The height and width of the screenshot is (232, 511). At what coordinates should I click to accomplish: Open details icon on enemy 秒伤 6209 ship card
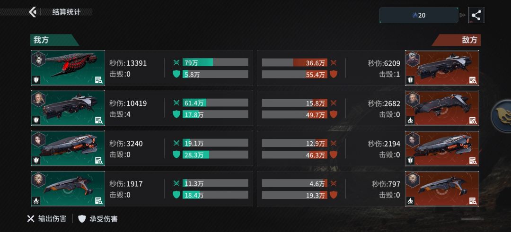point(473,80)
